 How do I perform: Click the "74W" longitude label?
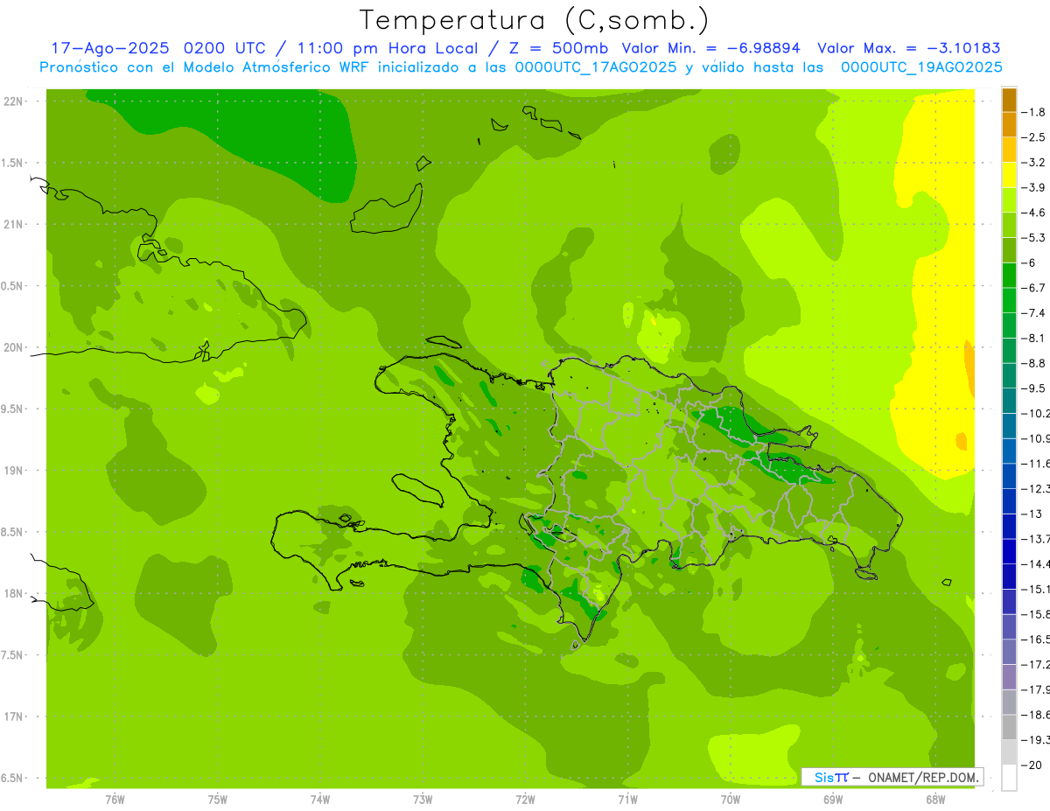320,799
